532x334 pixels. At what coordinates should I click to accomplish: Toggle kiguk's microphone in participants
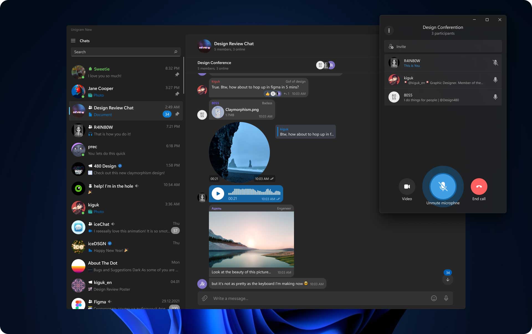pos(495,80)
